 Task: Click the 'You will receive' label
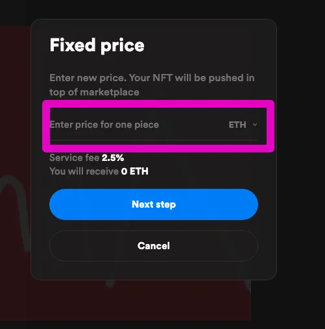click(84, 171)
